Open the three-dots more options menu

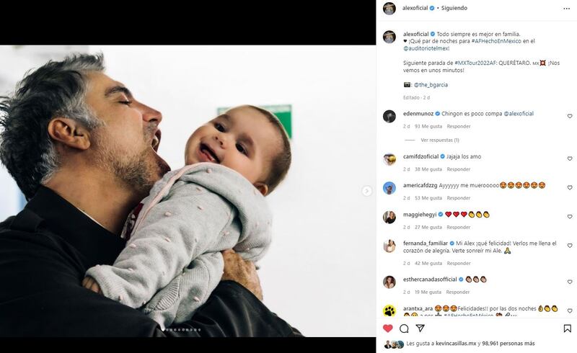(566, 9)
